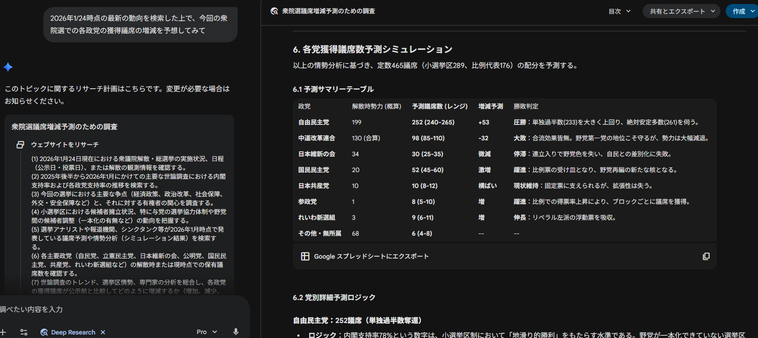Click Google スプレッドシートにエクスポート
This screenshot has width=758, height=338.
(x=371, y=256)
